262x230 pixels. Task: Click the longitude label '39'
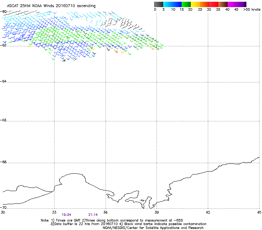coord(156,212)
